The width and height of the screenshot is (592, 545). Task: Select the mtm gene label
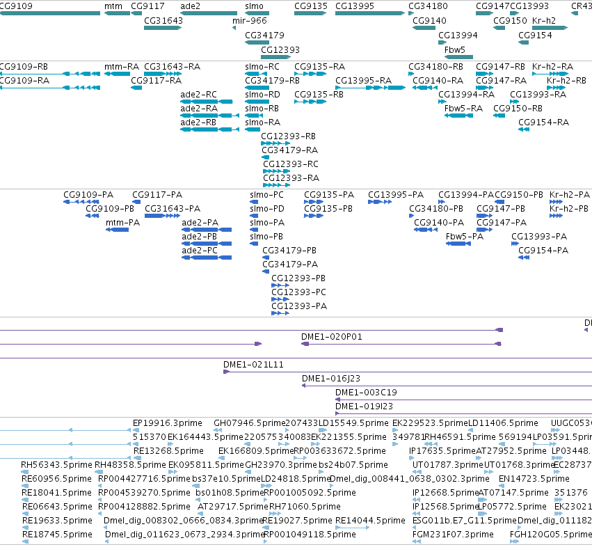point(113,6)
